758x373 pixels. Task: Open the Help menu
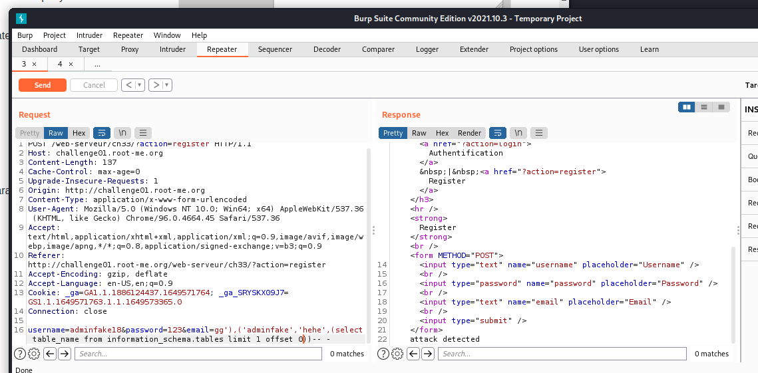point(199,35)
